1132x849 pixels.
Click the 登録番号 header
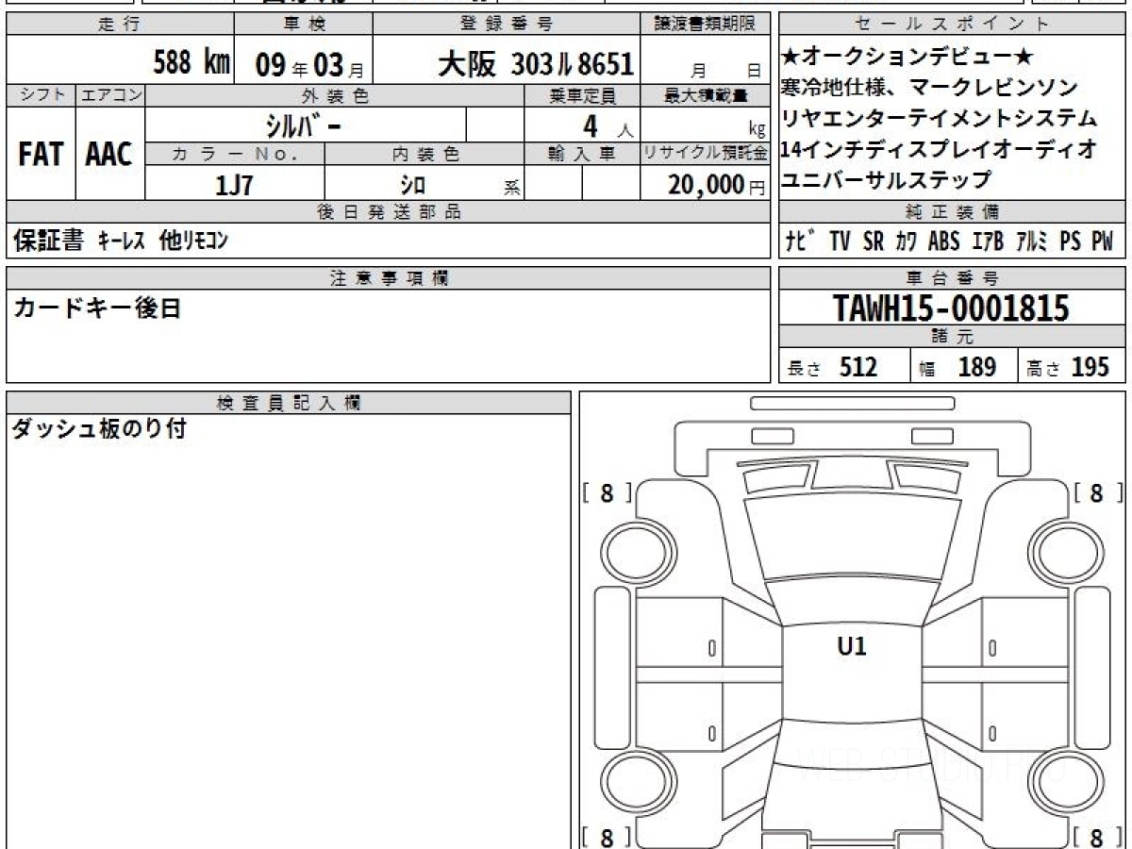(x=508, y=25)
